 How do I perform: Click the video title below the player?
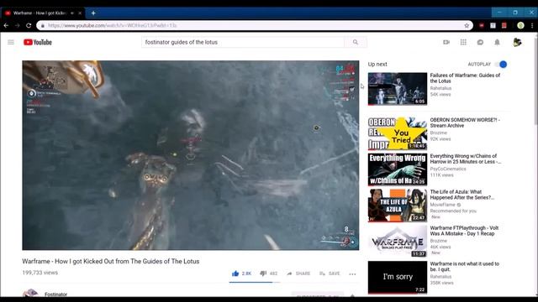point(111,261)
